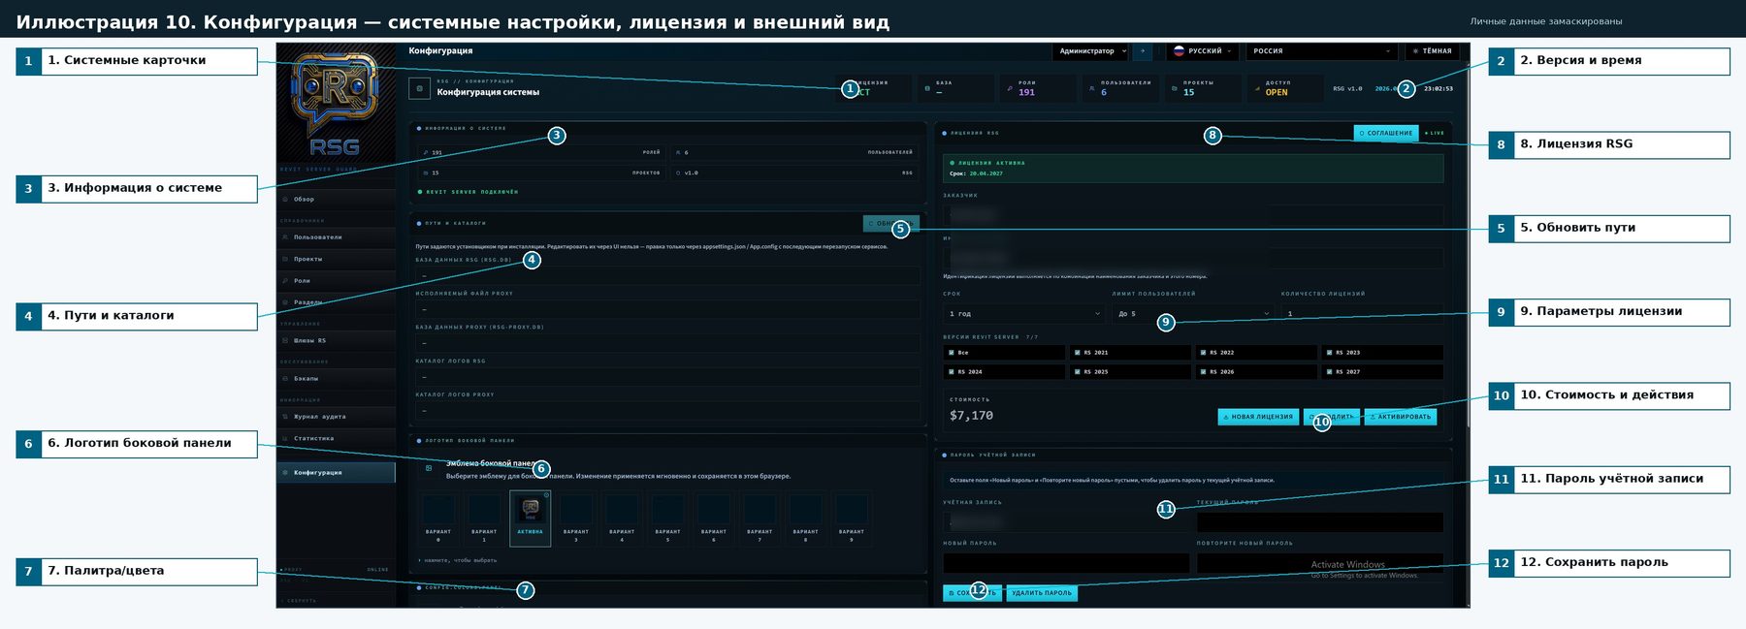Click the Текущий пароль field
Image resolution: width=1746 pixels, height=629 pixels.
(1320, 522)
